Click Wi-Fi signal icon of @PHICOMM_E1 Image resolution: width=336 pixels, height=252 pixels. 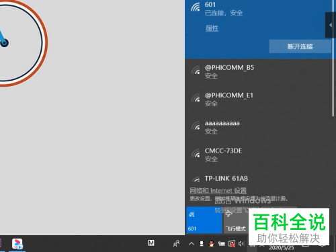[x=196, y=98]
